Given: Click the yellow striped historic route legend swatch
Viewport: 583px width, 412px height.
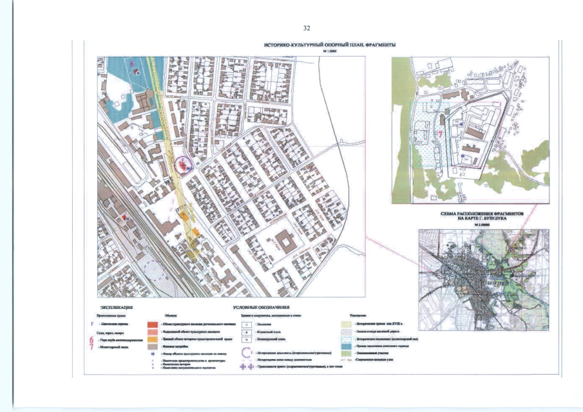Looking at the screenshot, I should [347, 323].
